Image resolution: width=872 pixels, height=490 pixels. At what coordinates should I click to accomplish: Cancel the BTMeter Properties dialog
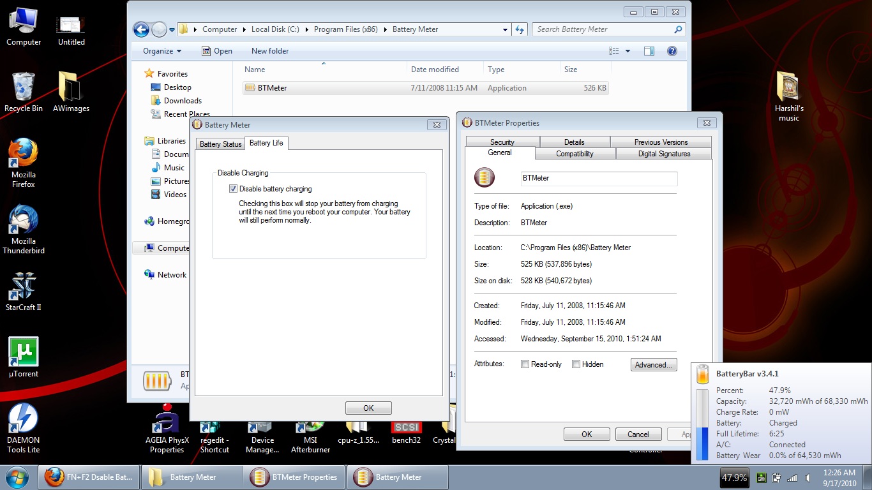(x=638, y=434)
